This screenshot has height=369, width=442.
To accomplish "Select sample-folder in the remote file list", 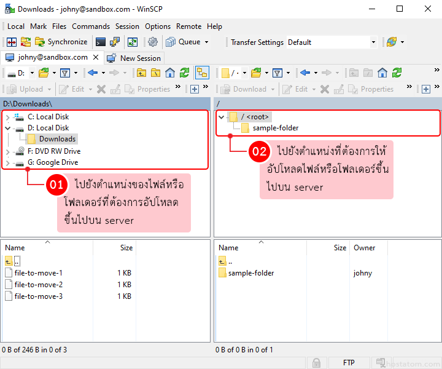I will [x=250, y=273].
